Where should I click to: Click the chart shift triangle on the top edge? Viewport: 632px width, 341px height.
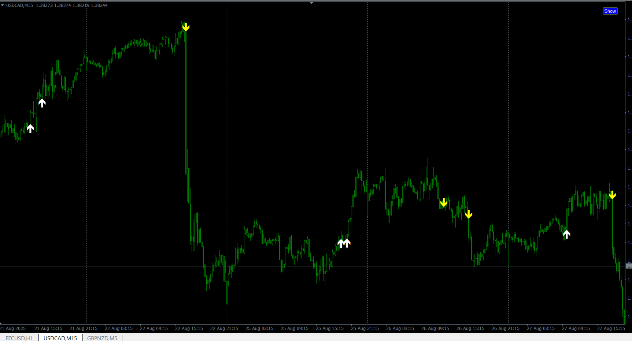point(311,3)
